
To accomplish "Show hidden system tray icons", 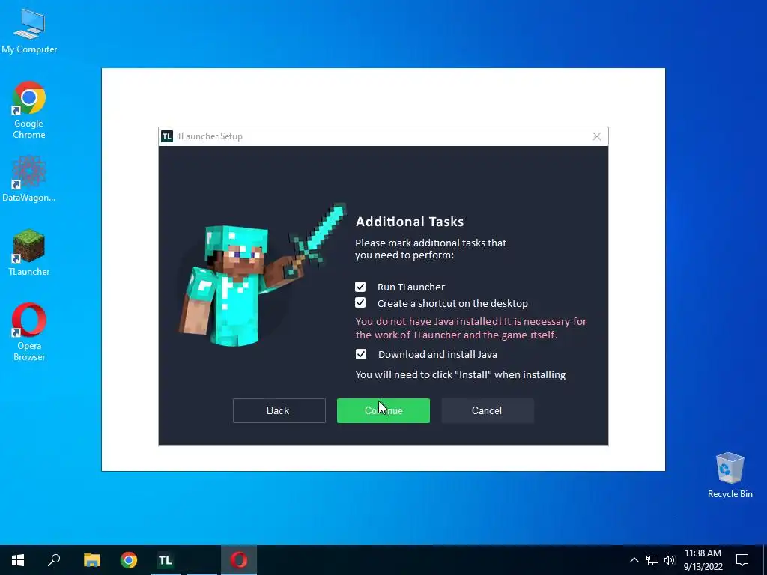I will 634,560.
